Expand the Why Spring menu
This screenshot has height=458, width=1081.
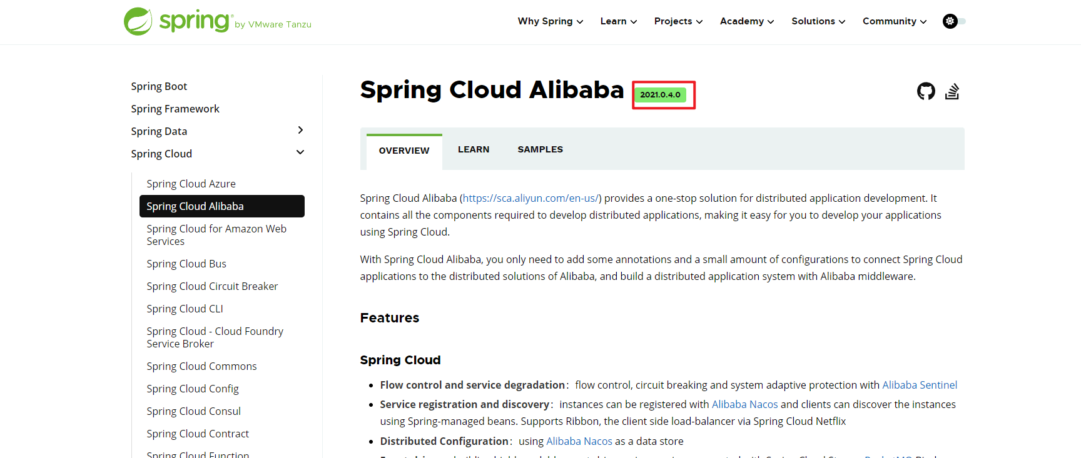pos(551,21)
